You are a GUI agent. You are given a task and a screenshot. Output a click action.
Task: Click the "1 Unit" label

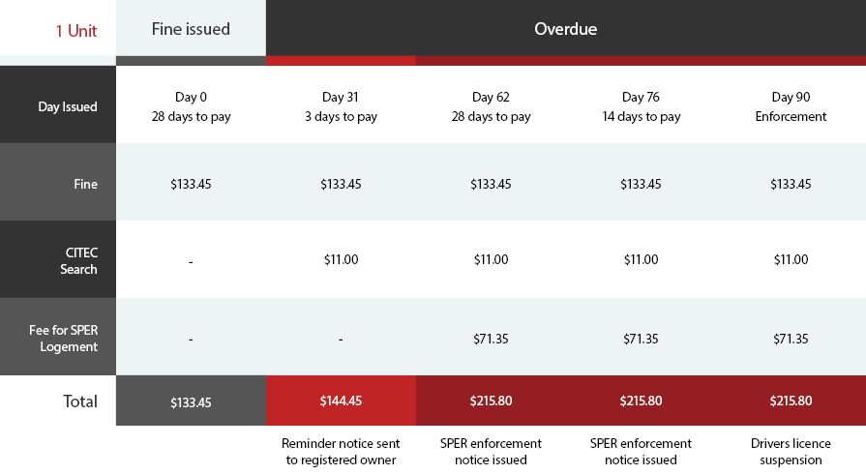pyautogui.click(x=75, y=30)
